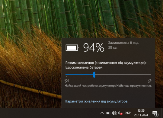Image resolution: width=163 pixels, height=118 pixels.
Task: Click the muted speaker icon in tray
Action: pyautogui.click(x=120, y=113)
